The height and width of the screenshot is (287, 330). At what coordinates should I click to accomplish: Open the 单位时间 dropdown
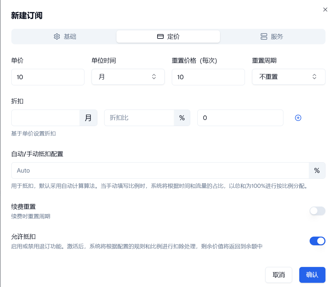(x=128, y=77)
